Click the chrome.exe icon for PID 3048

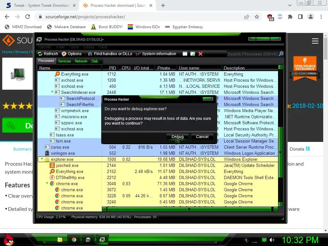(x=52, y=184)
